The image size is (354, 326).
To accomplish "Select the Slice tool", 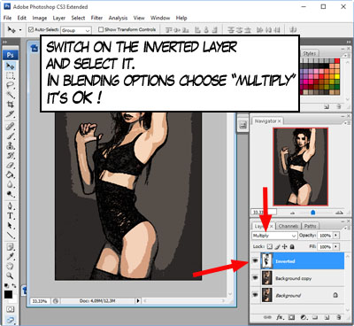I will 11,114.
